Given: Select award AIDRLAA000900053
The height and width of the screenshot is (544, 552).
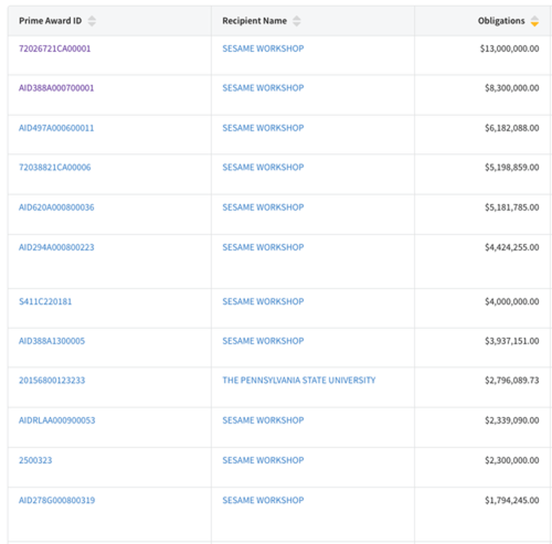Looking at the screenshot, I should pos(57,420).
